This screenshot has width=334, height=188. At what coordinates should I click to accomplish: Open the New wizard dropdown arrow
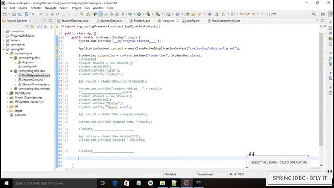coord(9,14)
